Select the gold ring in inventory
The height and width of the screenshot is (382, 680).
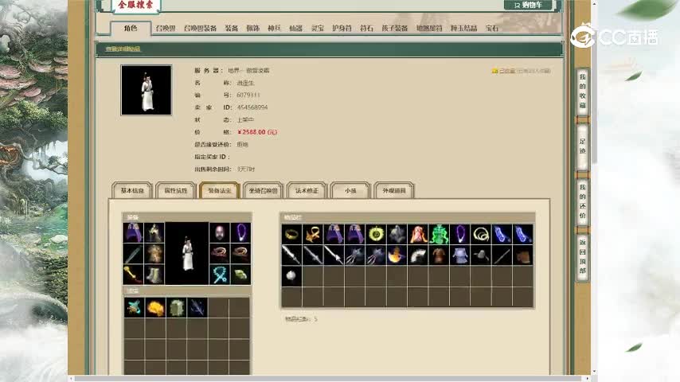291,235
